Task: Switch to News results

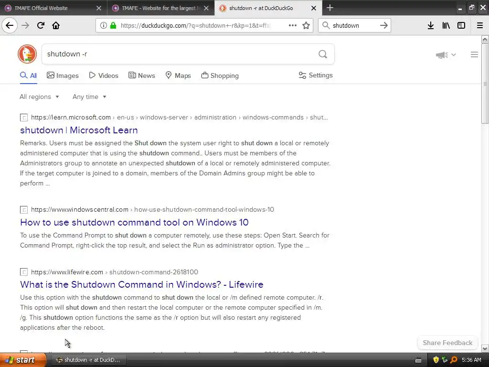Action: (x=141, y=76)
